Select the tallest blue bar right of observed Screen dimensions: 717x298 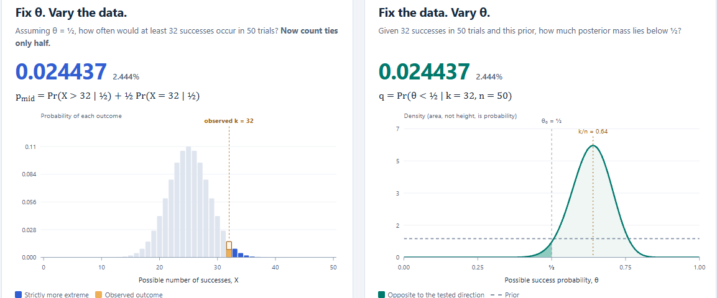tap(235, 253)
